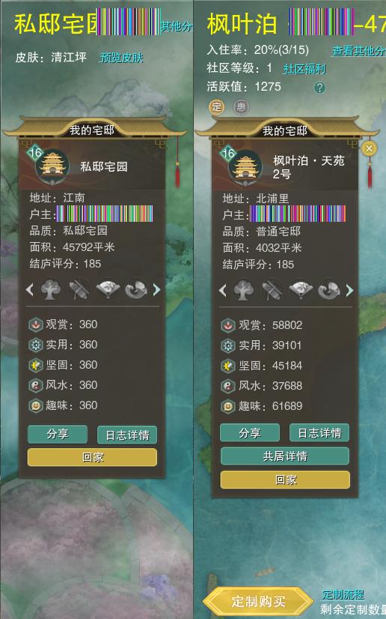Open 共居详情 co-living details
This screenshot has width=386, height=619.
pyautogui.click(x=285, y=456)
